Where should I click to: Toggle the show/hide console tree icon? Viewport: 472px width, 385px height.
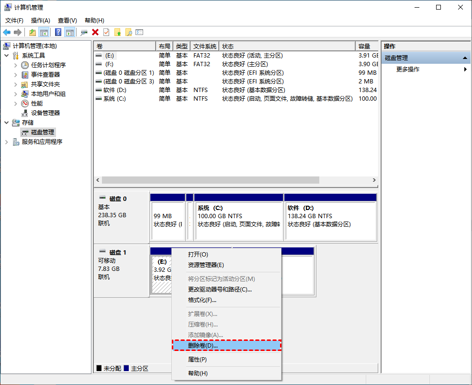tap(44, 32)
